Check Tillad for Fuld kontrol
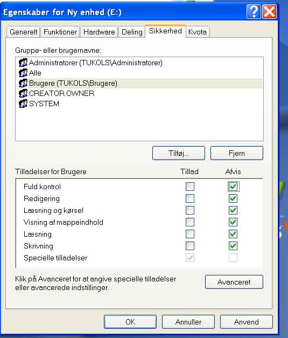 coord(190,187)
